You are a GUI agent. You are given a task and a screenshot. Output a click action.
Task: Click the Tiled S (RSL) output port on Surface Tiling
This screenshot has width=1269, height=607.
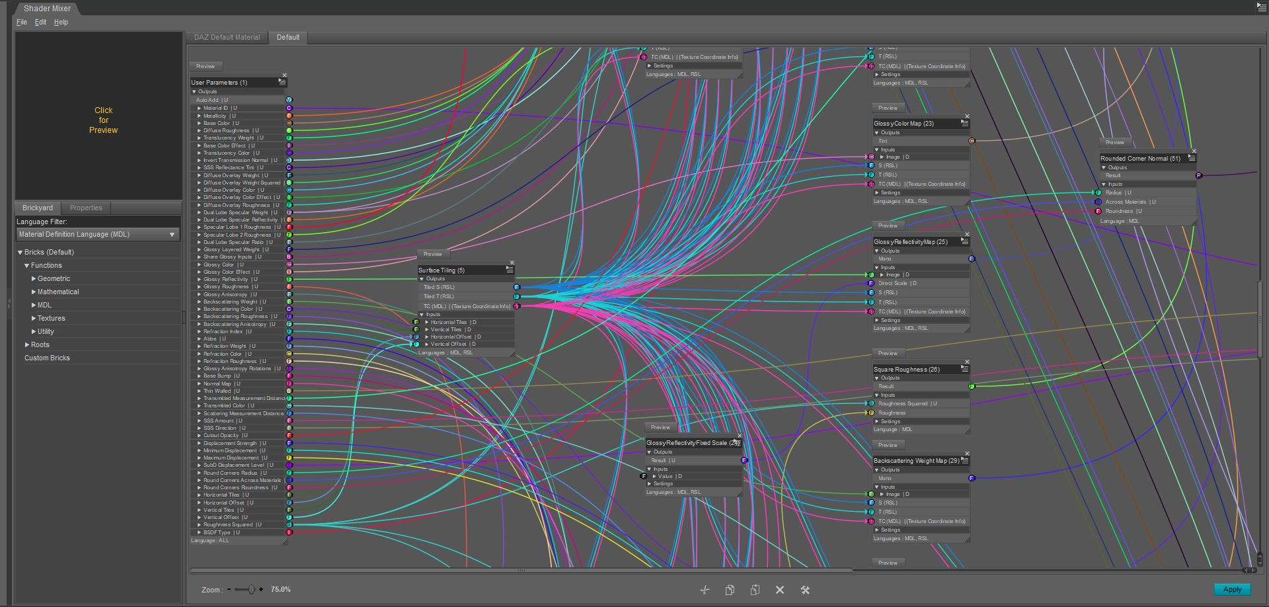(517, 287)
